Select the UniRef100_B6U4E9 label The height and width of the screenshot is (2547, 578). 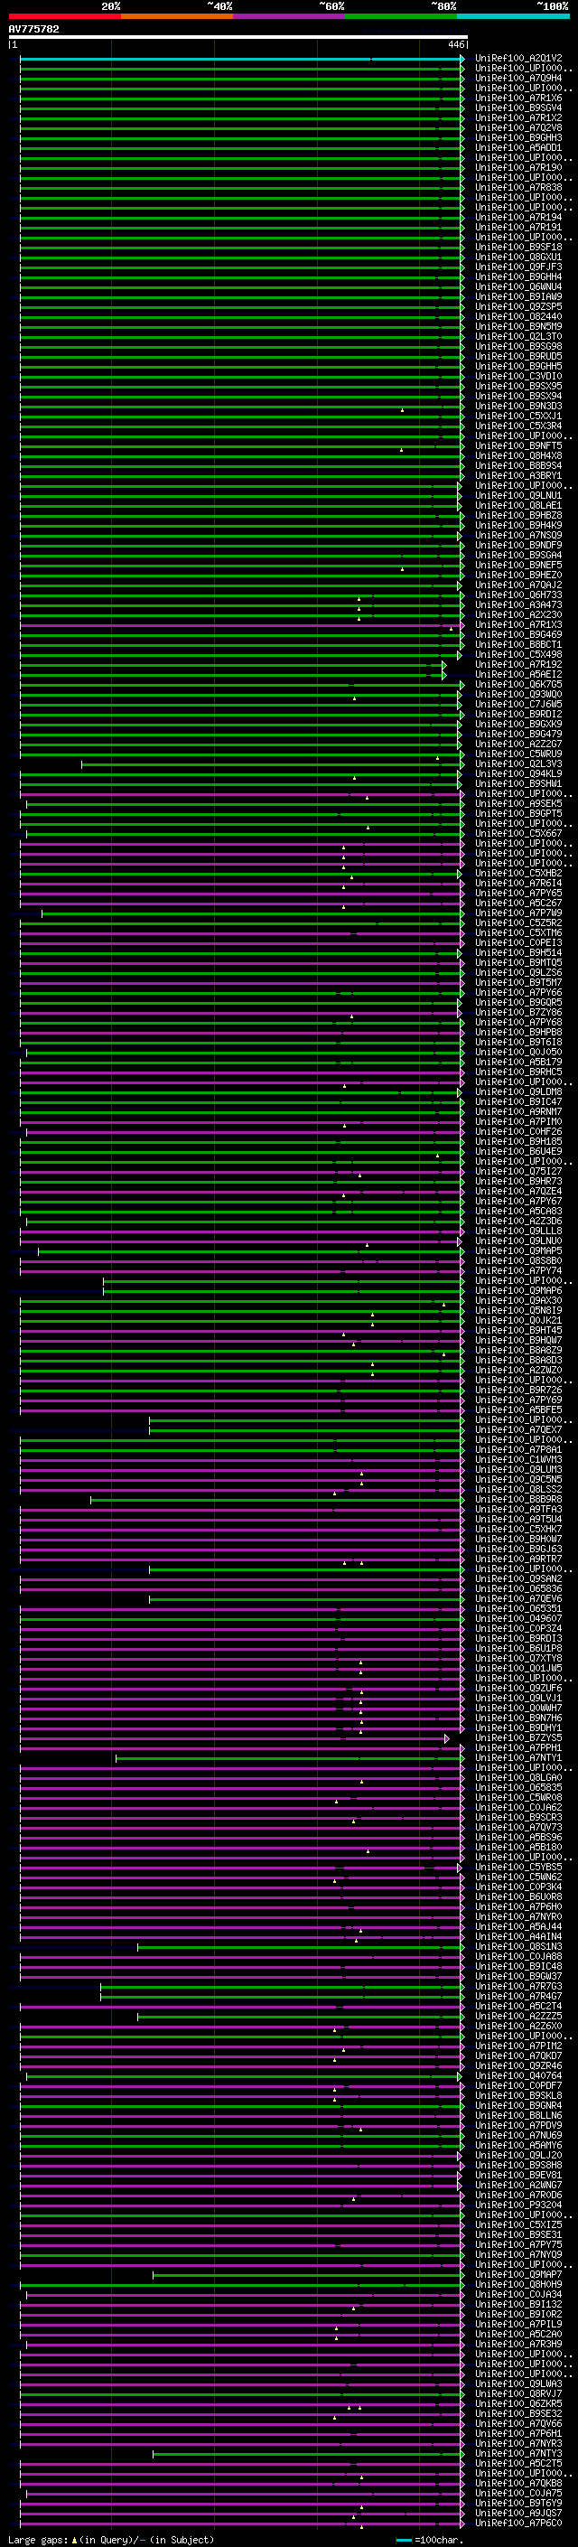[518, 1152]
